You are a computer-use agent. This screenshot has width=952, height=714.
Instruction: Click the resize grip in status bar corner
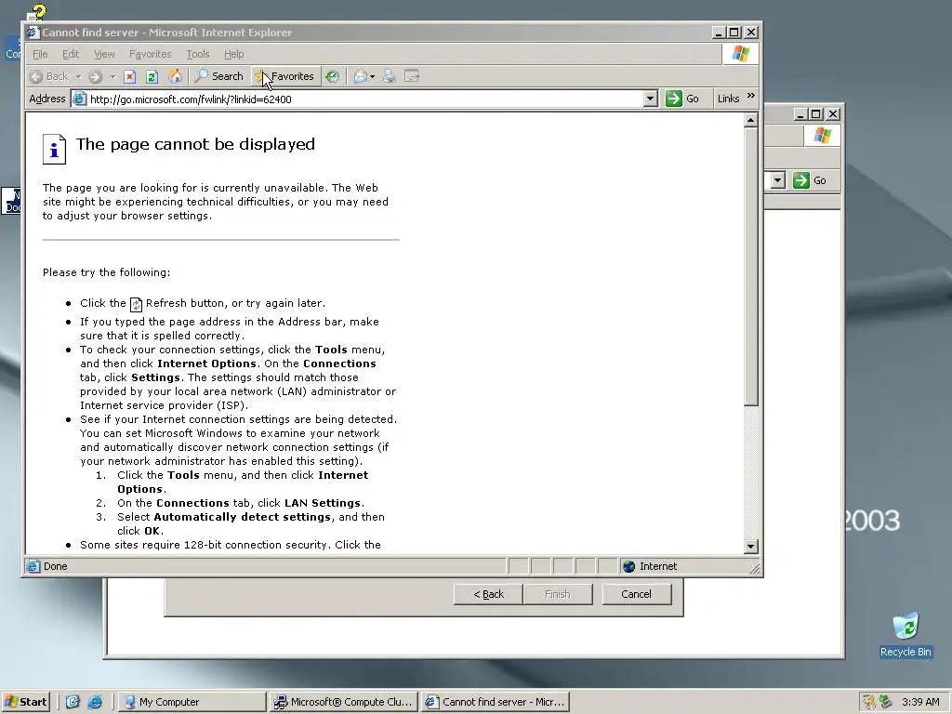pos(755,569)
